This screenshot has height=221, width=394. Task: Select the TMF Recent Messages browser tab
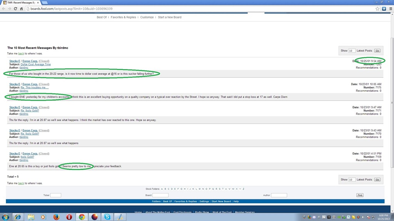click(21, 3)
